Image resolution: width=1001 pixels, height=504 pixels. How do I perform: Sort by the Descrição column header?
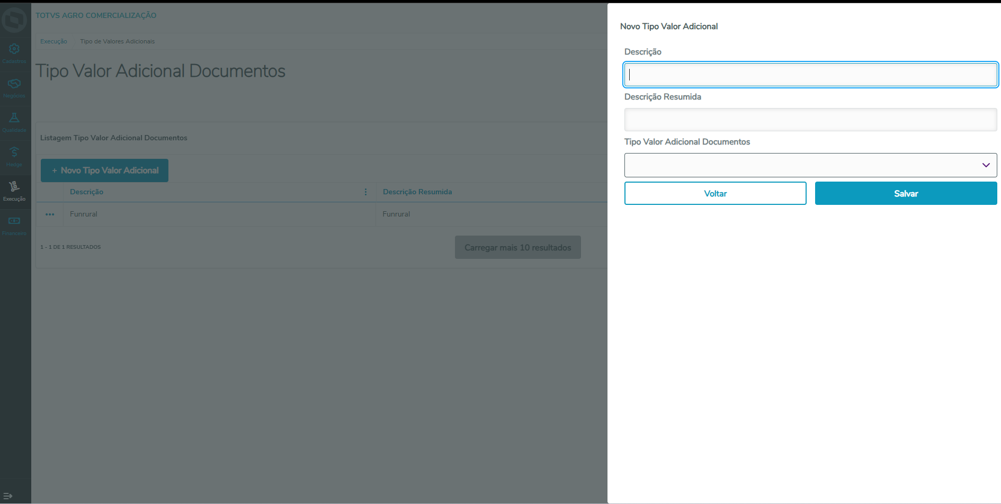pos(86,192)
